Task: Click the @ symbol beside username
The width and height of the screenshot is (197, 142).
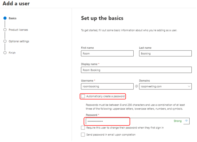Action: pyautogui.click(x=136, y=86)
